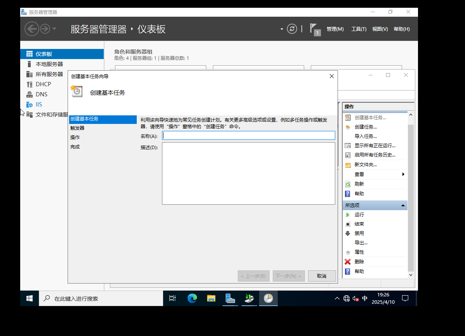
Task: Click the 禁用 down-arrow icon
Action: pos(348,233)
